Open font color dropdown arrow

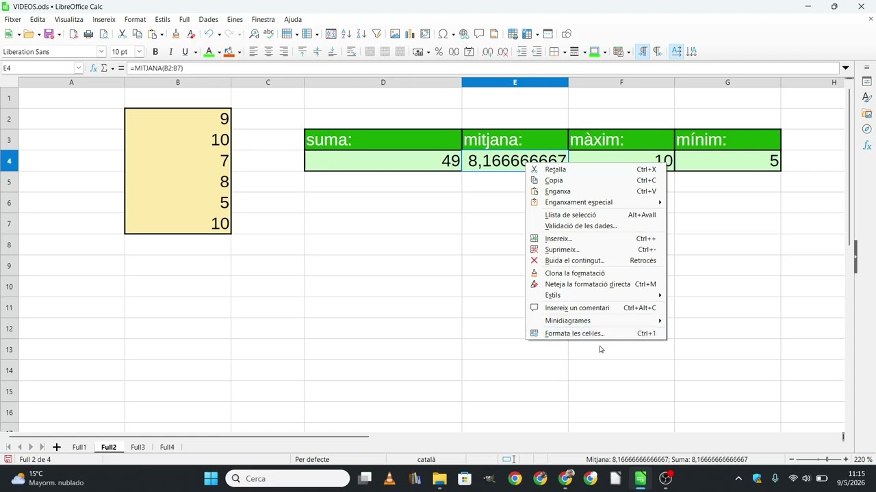[x=219, y=52]
